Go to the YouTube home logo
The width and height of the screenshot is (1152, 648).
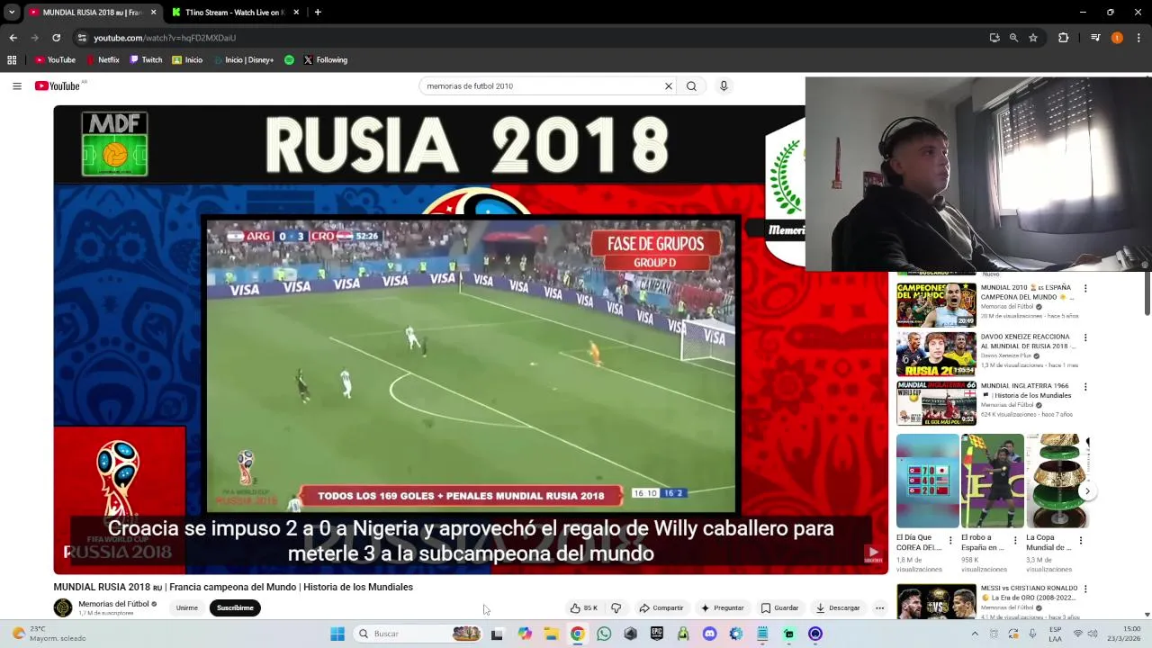[58, 86]
